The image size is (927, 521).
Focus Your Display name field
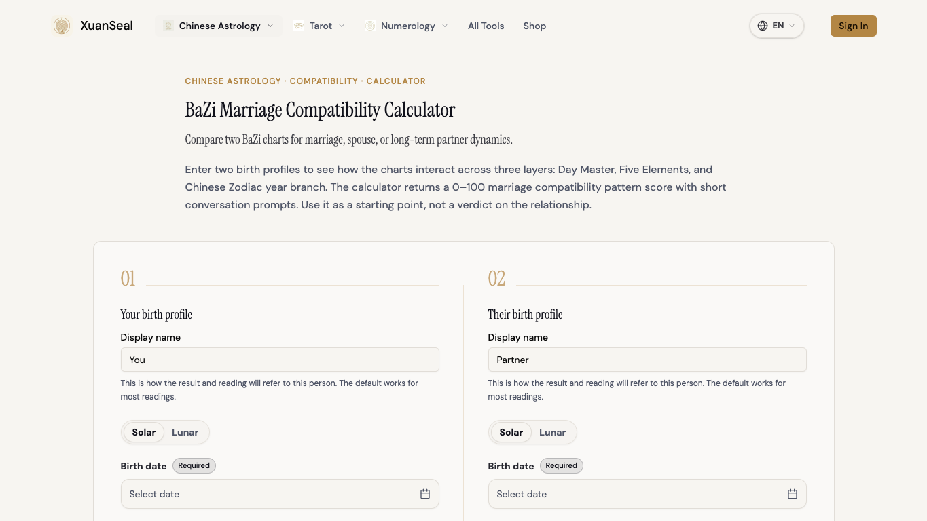tap(280, 360)
